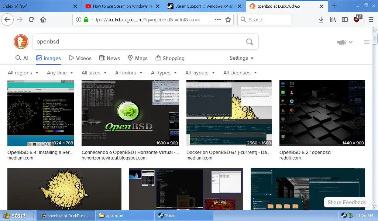
Task: Bookmark this page with the star
Action: point(228,20)
